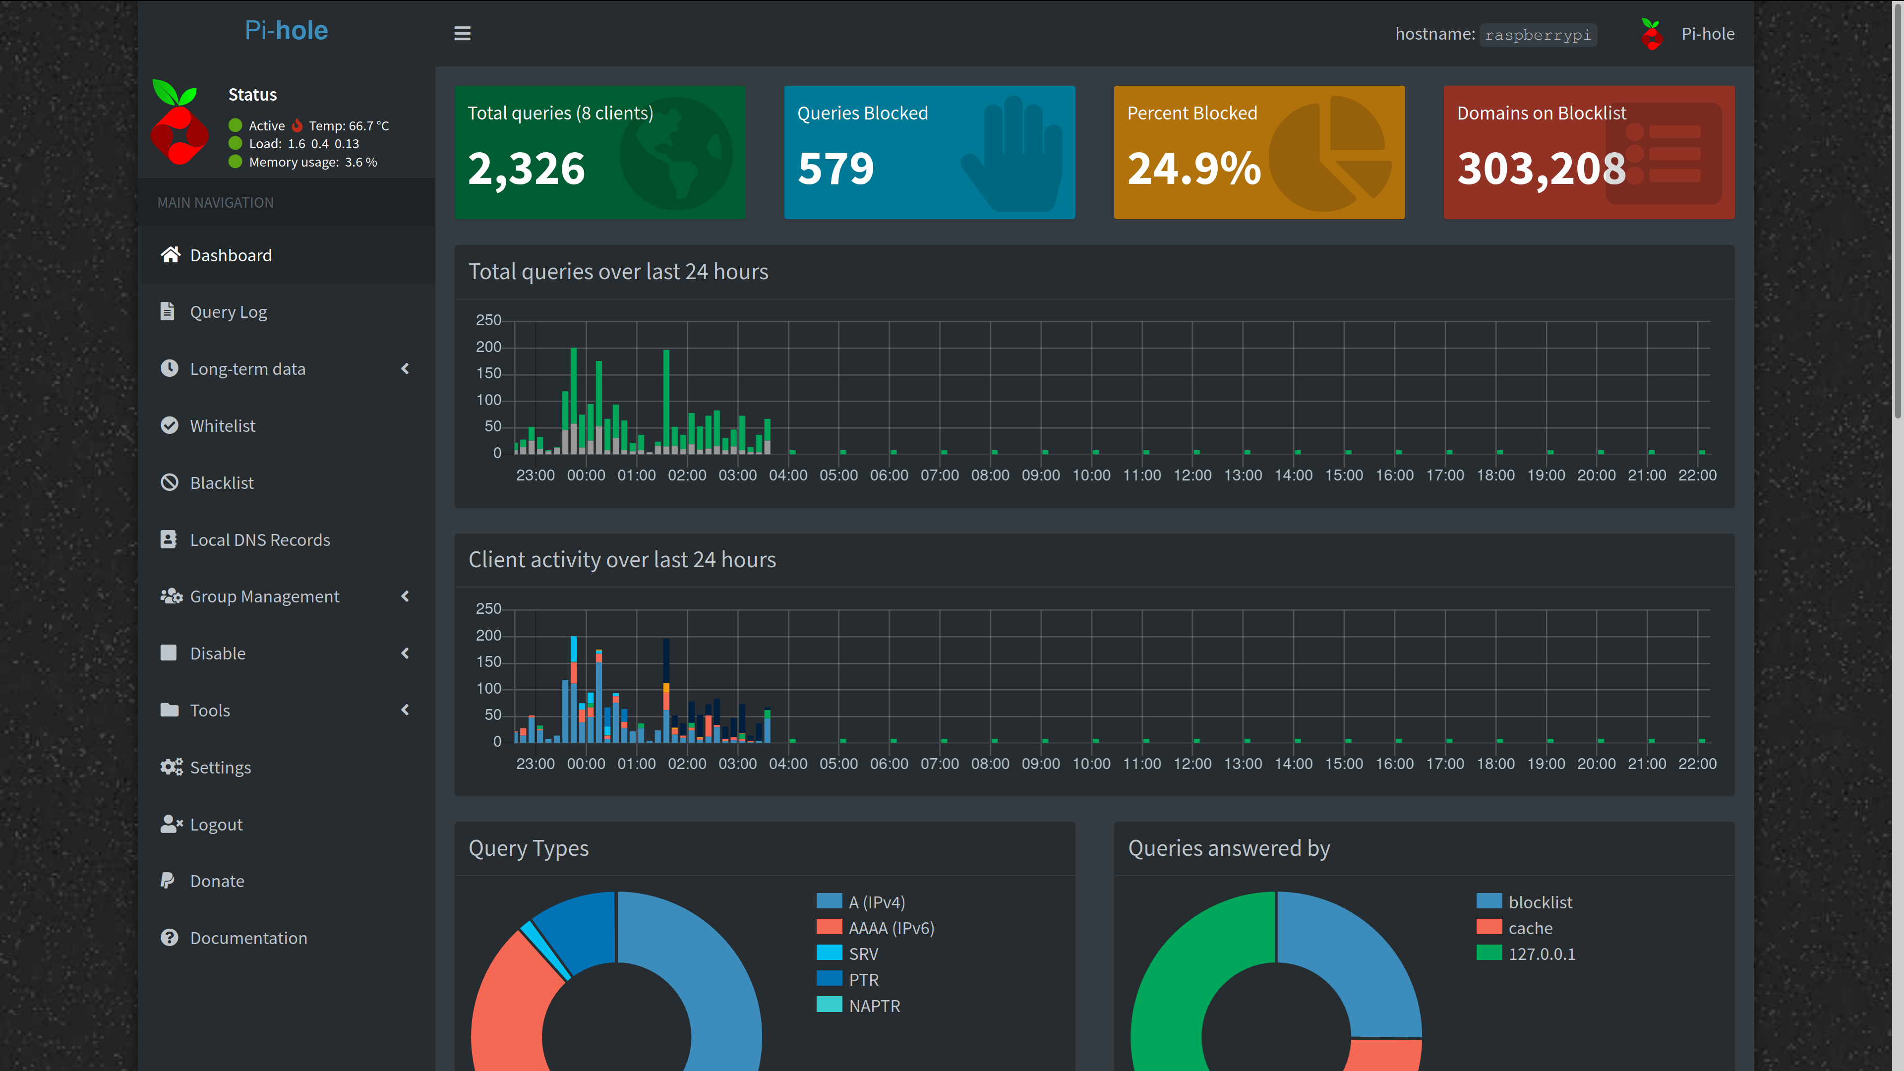
Task: Click the green Active status dot
Action: (x=236, y=125)
